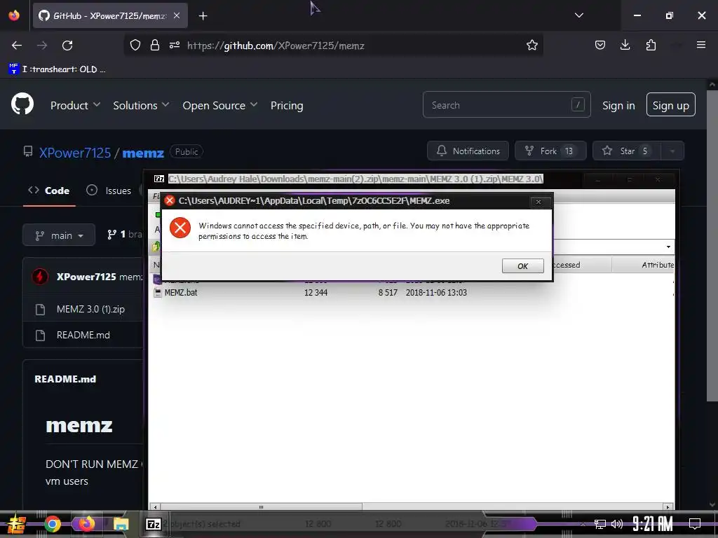Open the Windows Start button
Image resolution: width=718 pixels, height=538 pixels.
click(16, 524)
